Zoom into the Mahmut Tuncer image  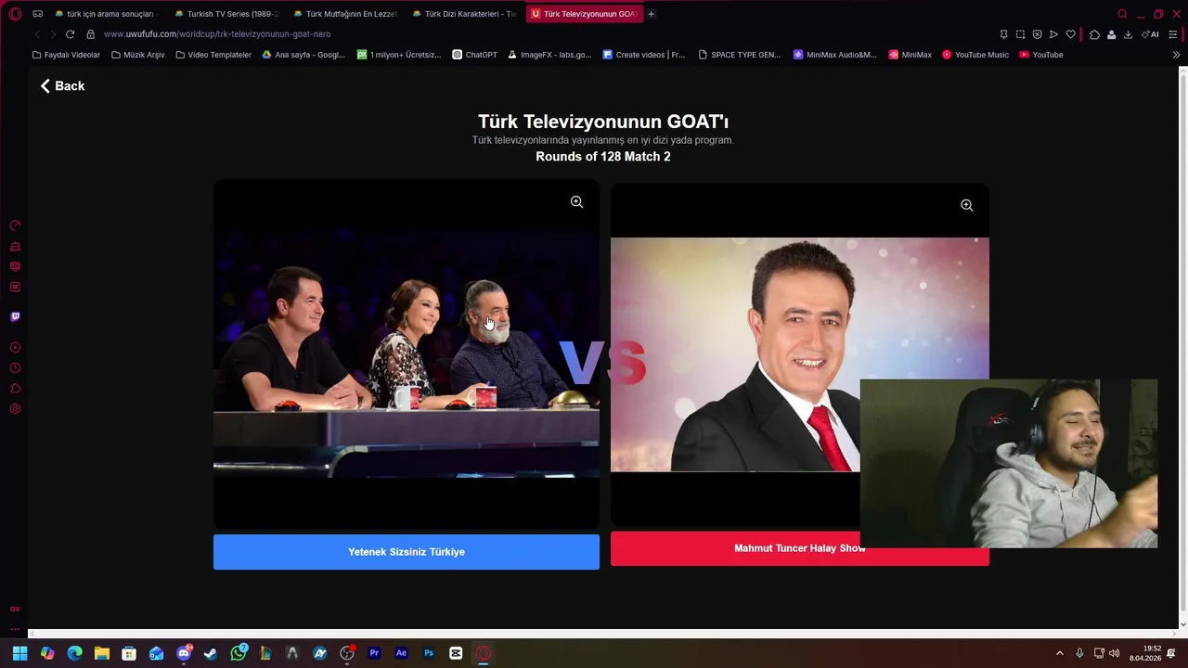coord(966,205)
